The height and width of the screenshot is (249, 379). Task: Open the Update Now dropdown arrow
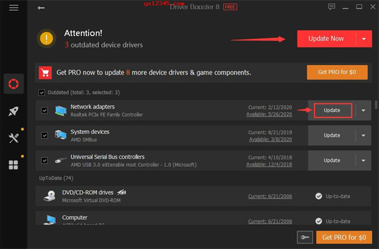click(364, 39)
